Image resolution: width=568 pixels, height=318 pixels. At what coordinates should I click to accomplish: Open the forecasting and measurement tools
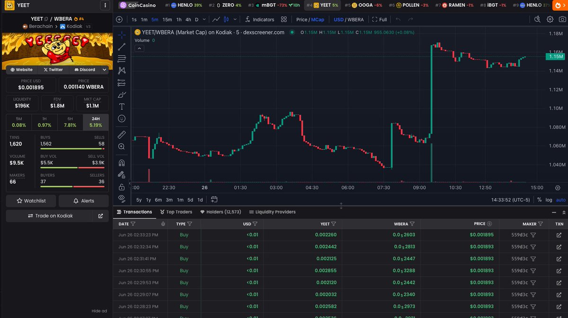(x=122, y=82)
